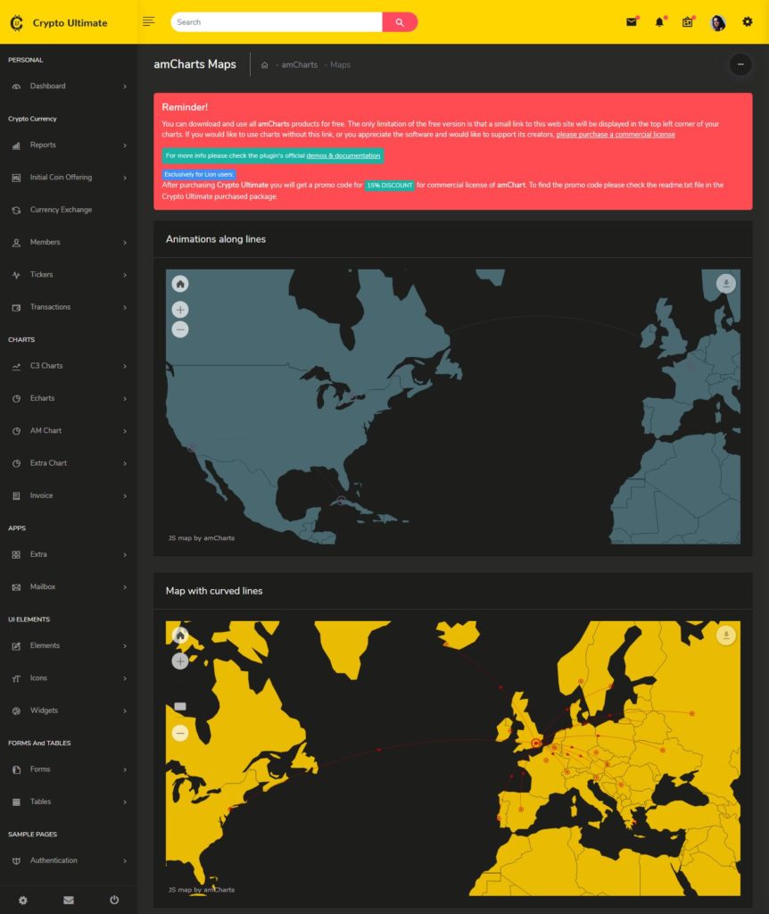Expand the AM Chart chevron
The width and height of the screenshot is (769, 914).
[x=125, y=431]
